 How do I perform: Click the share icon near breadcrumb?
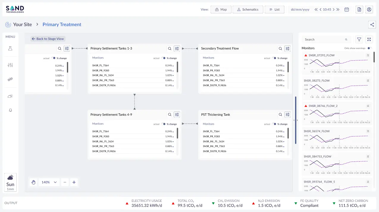pos(372,25)
